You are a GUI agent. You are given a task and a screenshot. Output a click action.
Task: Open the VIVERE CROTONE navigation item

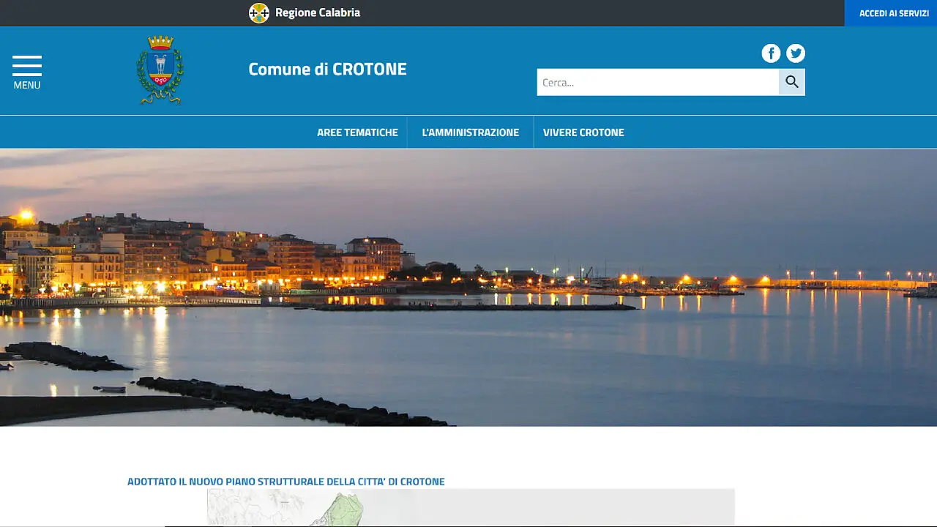coord(583,132)
